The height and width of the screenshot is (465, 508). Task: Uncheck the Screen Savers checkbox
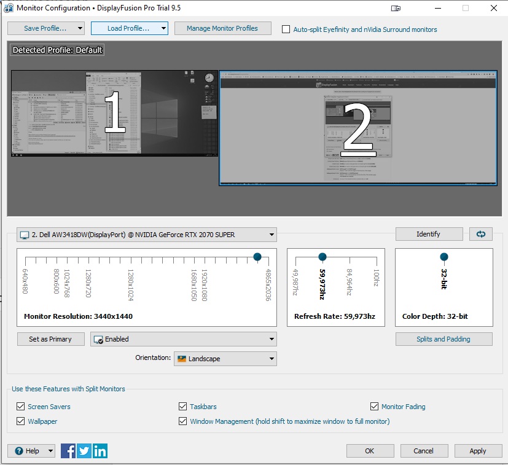(21, 407)
